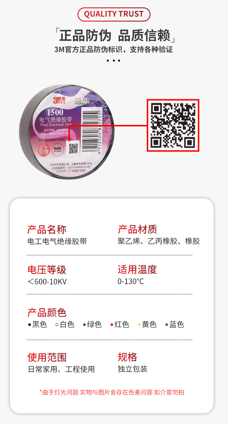228x424 pixels.
Task: Click the 1500 model number on tape
Action: 55,112
